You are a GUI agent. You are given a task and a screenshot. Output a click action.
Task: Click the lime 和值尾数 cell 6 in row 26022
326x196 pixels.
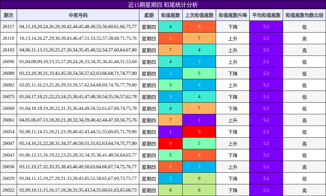coord(171,190)
